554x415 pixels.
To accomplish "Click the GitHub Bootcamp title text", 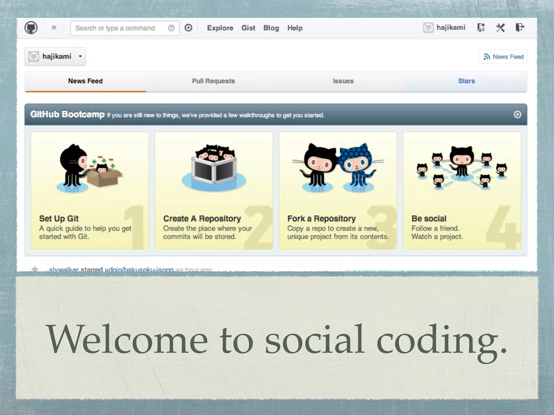I will click(x=67, y=114).
